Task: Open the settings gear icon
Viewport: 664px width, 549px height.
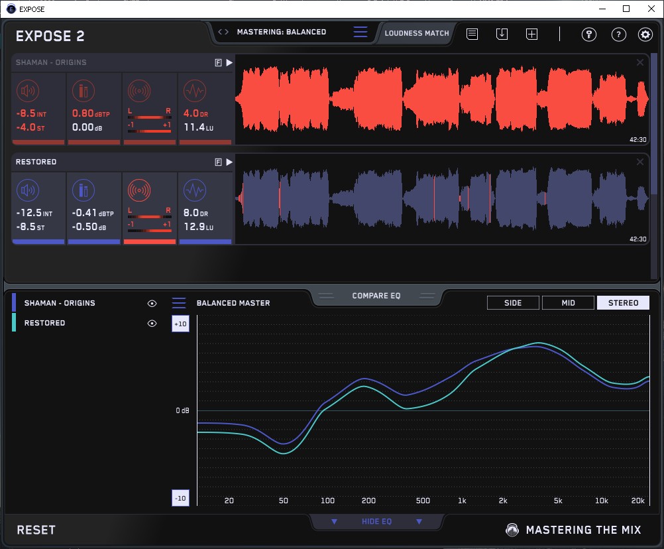Action: [x=645, y=34]
